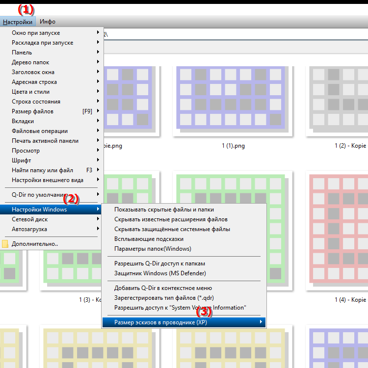
Task: Click the address bar path field
Action: coord(236,34)
